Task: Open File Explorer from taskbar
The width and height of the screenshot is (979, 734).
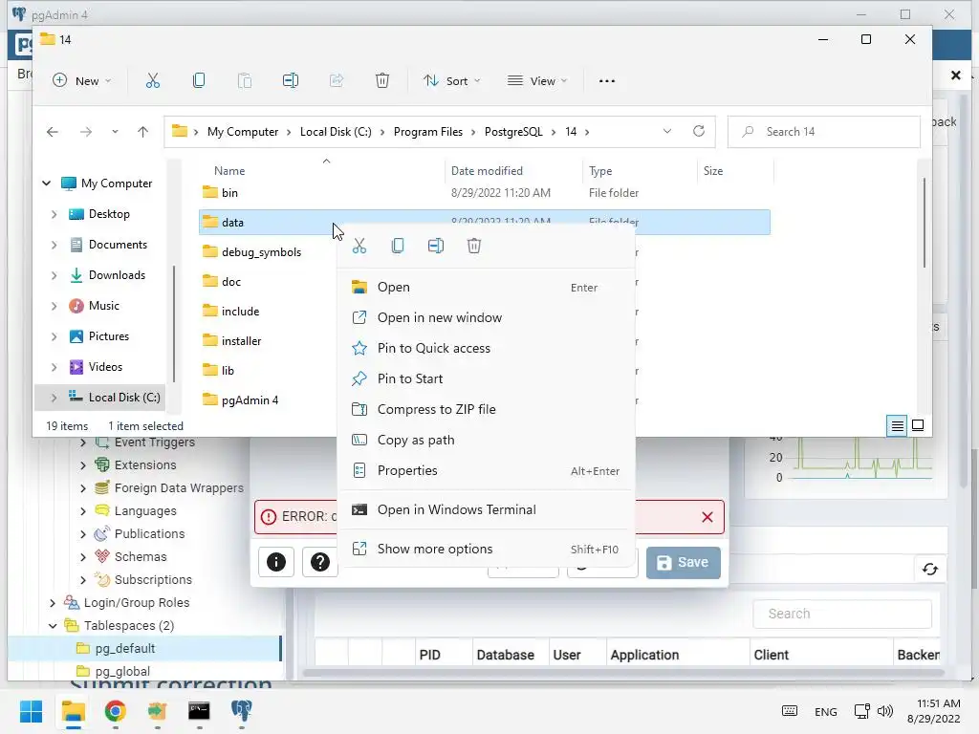Action: pos(73,711)
